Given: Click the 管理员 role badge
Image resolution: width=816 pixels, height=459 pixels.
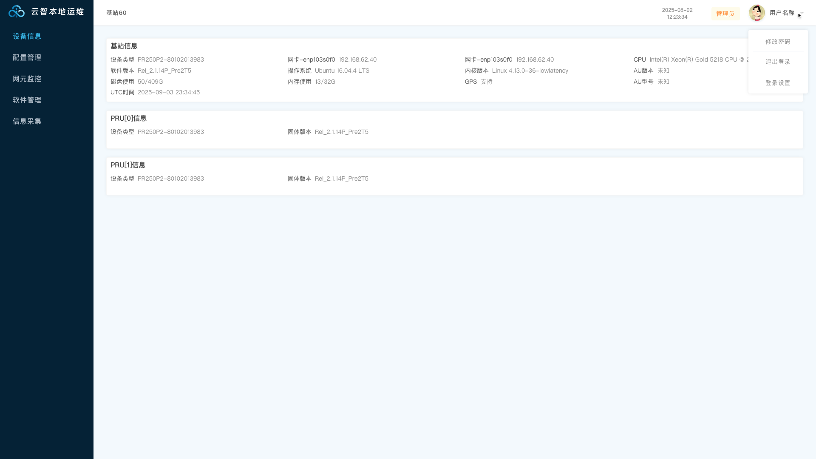Looking at the screenshot, I should click(725, 14).
